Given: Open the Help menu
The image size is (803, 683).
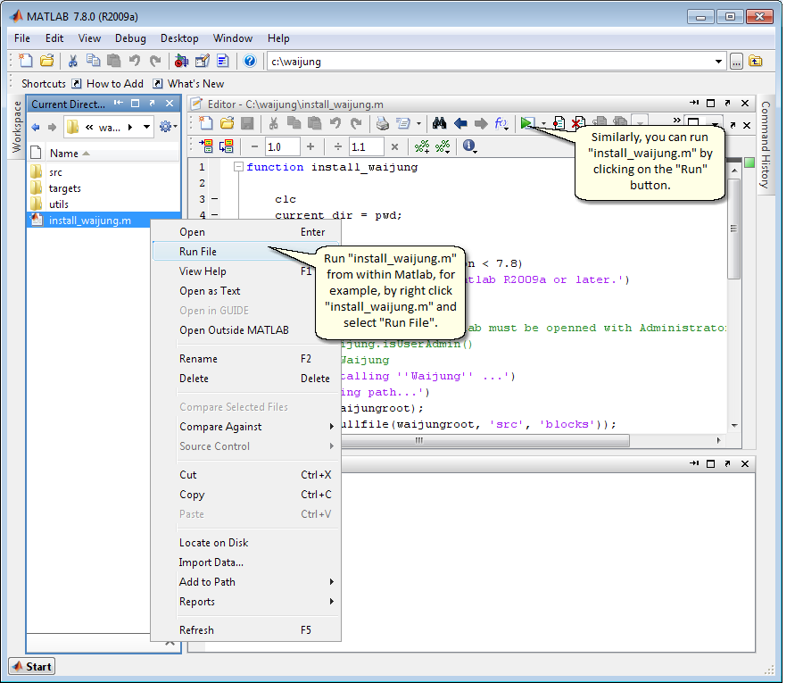Looking at the screenshot, I should tap(278, 38).
